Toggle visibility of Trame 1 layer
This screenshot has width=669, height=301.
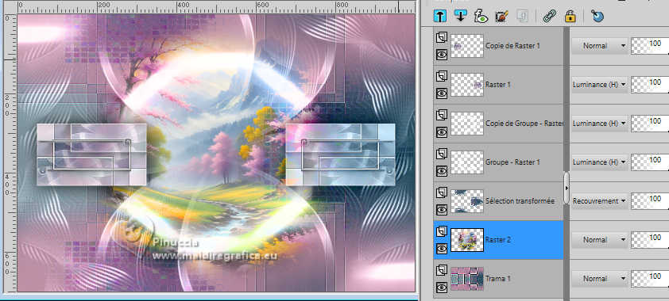pyautogui.click(x=442, y=288)
